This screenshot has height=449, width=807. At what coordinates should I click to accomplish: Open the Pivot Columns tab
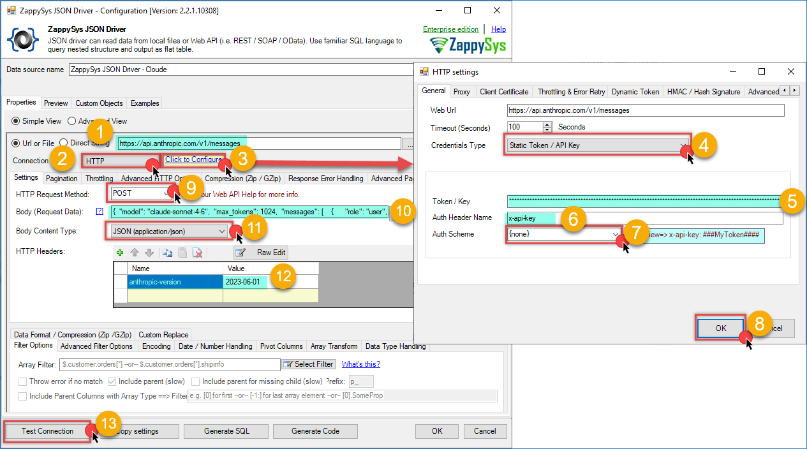[x=281, y=346]
